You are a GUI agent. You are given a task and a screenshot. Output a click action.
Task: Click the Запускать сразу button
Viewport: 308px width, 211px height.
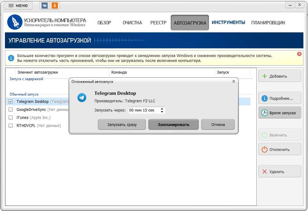(122, 125)
